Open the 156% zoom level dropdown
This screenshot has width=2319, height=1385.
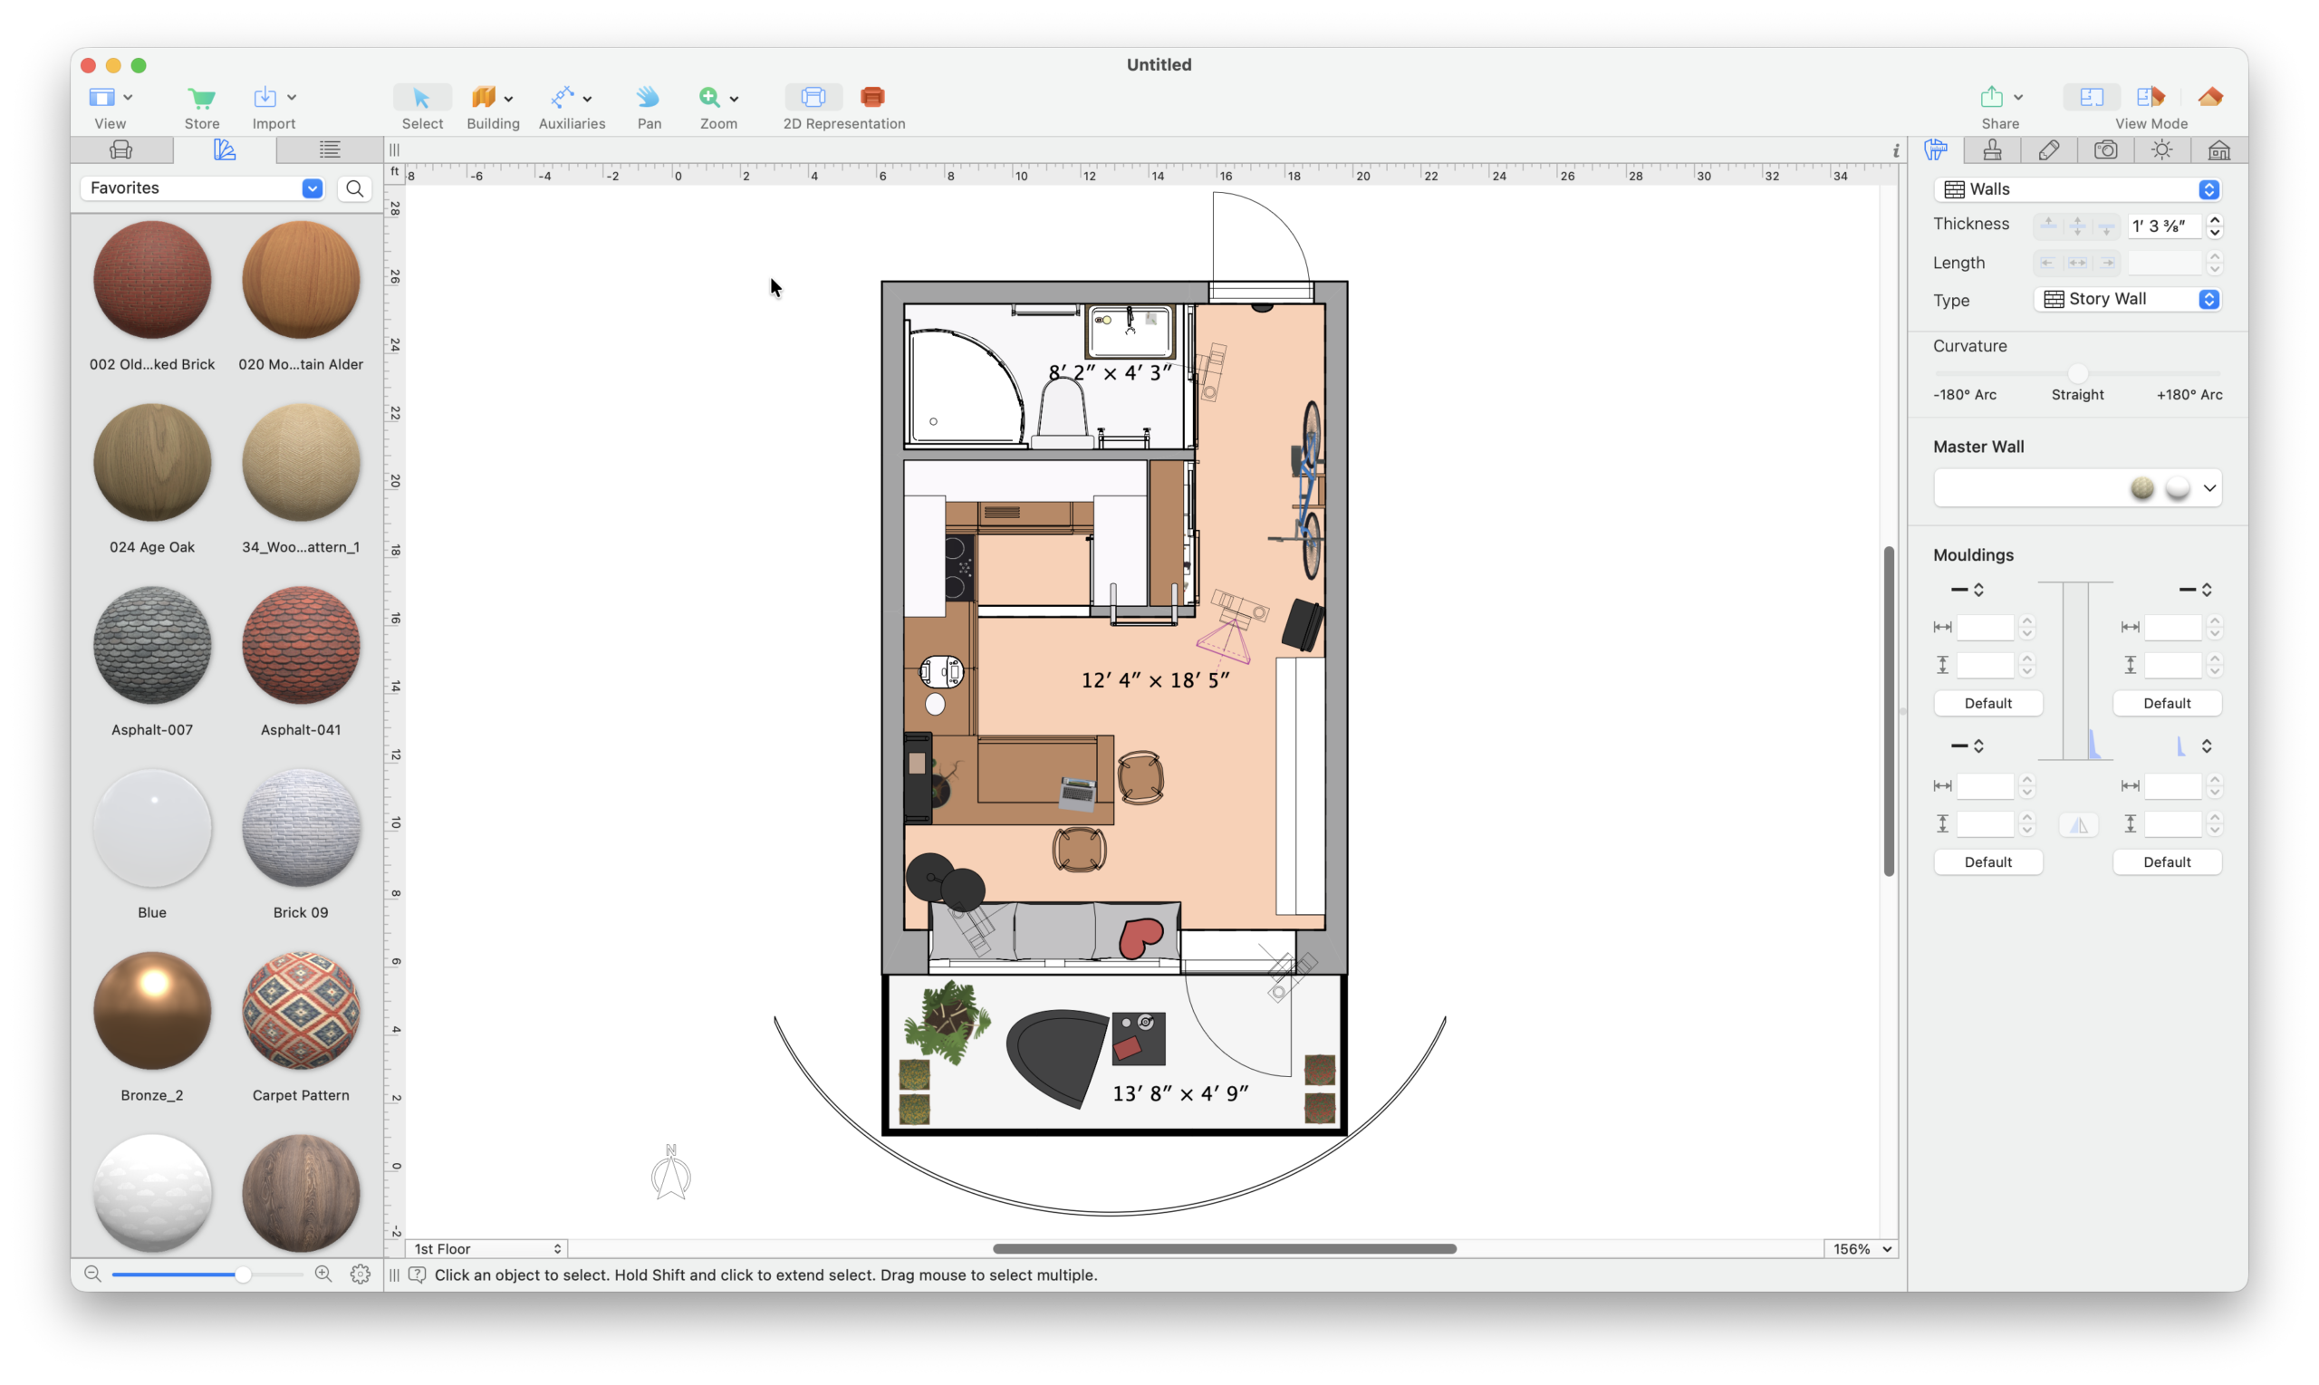pyautogui.click(x=1862, y=1249)
